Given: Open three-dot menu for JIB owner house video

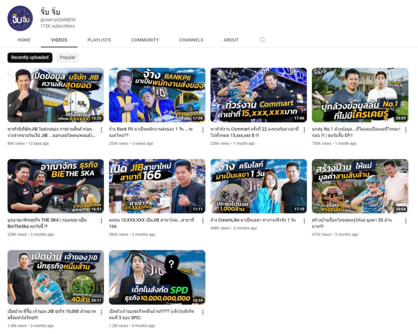Looking at the screenshot, I should [101, 312].
